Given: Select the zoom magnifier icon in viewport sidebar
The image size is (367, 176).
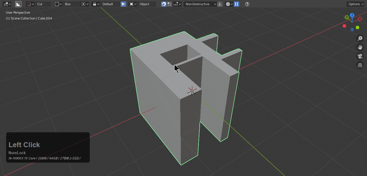Looking at the screenshot, I should [360, 38].
